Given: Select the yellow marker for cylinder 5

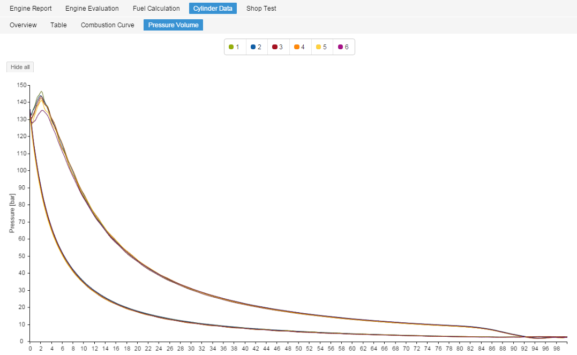Looking at the screenshot, I should pos(317,47).
